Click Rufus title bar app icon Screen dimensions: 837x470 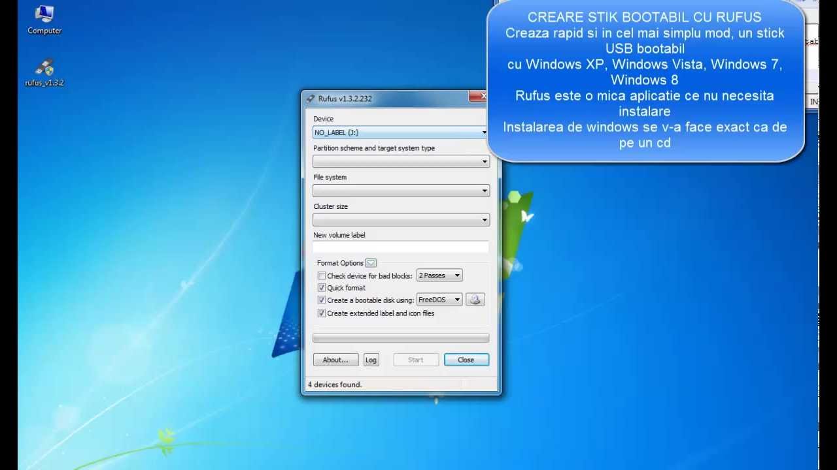pyautogui.click(x=311, y=99)
